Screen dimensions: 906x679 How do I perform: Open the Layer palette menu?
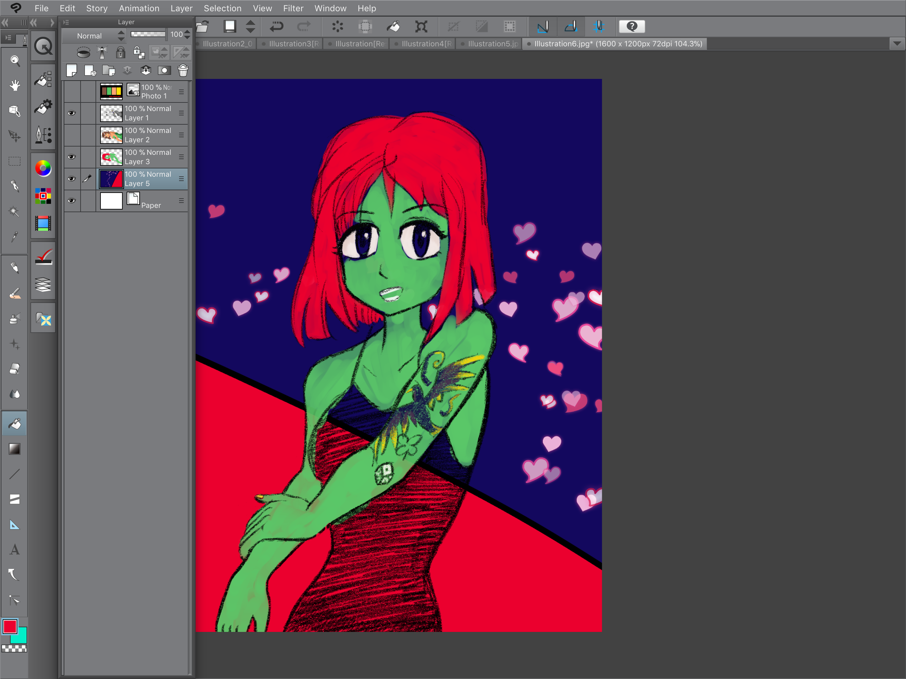click(66, 22)
